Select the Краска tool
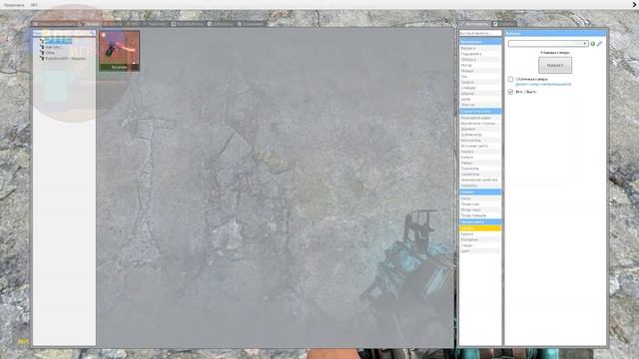Screen dimensions: 639x359 (x=480, y=234)
